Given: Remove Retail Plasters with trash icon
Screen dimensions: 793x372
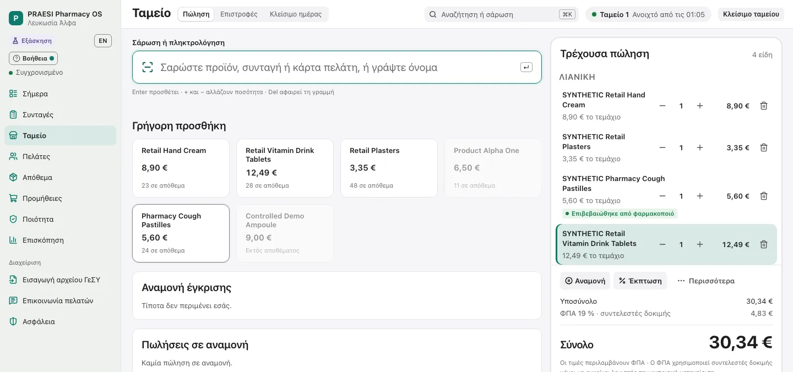Looking at the screenshot, I should (764, 147).
